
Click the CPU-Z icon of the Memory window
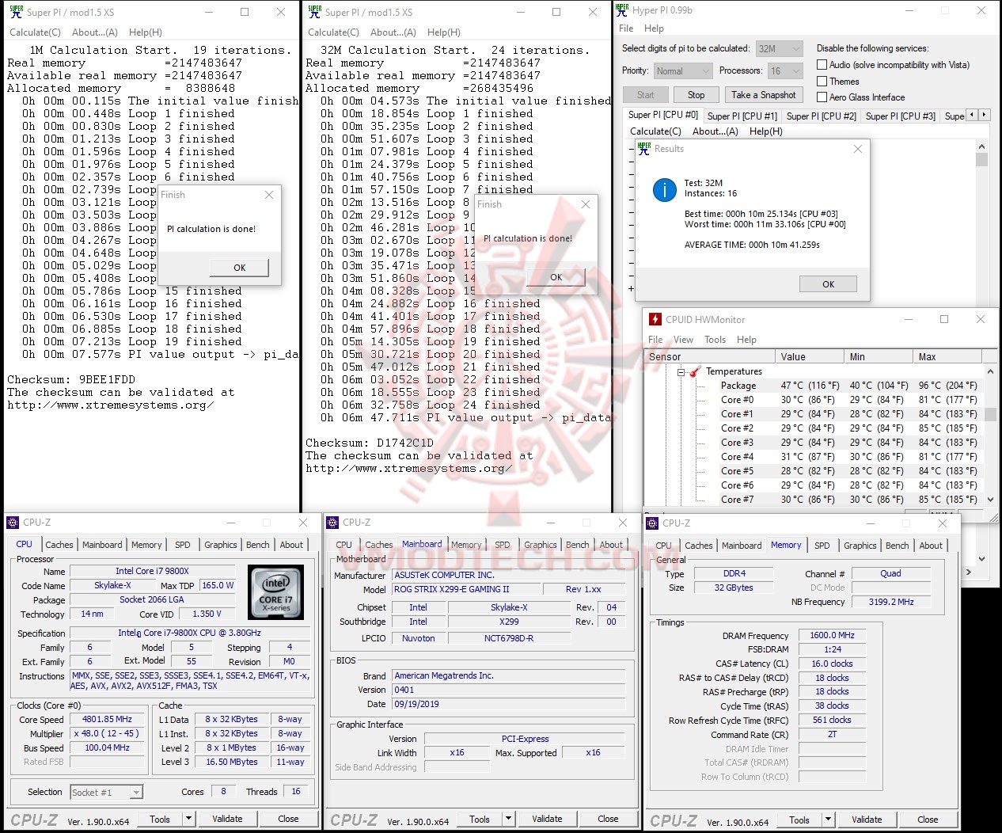pos(652,523)
